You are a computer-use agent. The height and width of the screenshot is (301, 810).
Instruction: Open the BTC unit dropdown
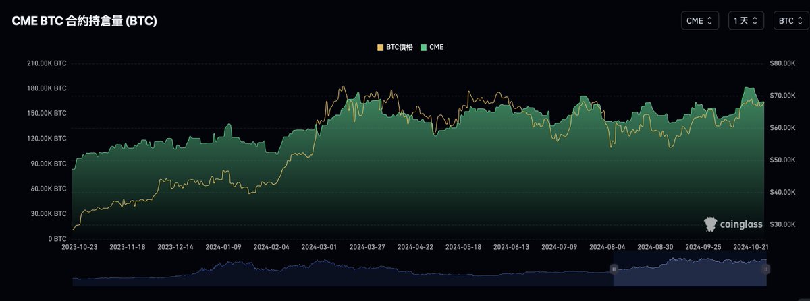(x=790, y=21)
